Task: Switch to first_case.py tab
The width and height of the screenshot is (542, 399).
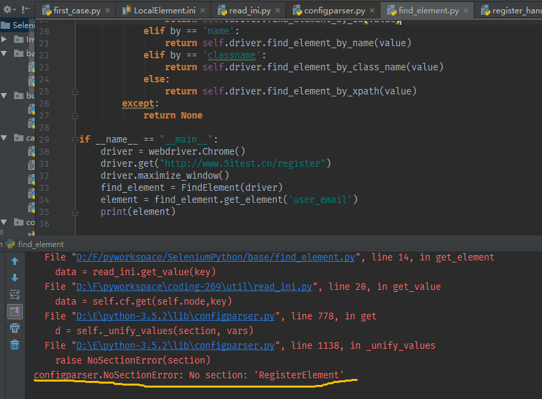Action: pyautogui.click(x=76, y=11)
